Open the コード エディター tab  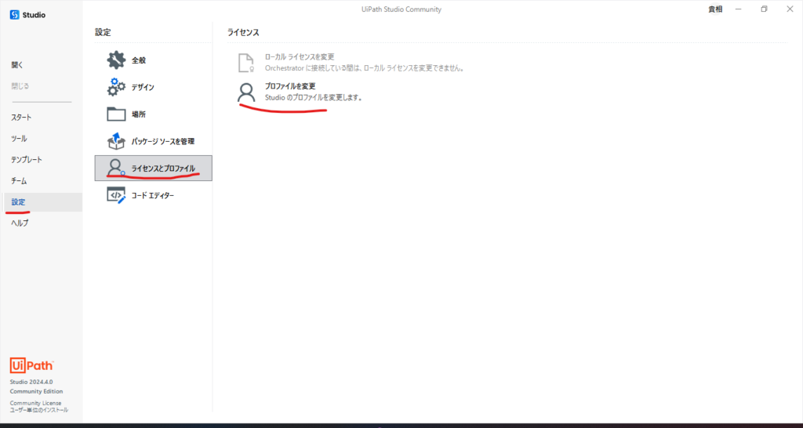click(153, 195)
